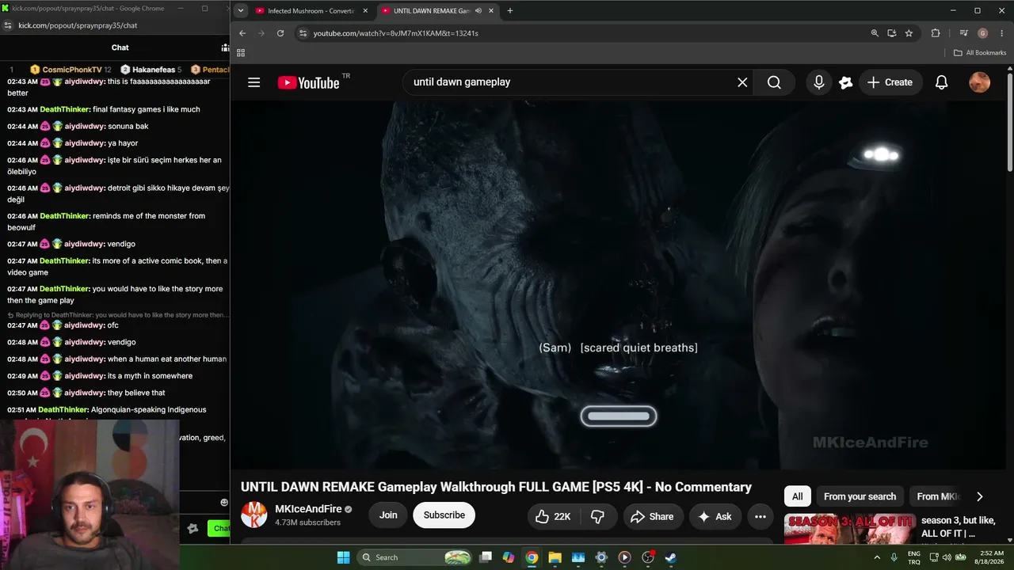
Task: Open the YouTube account avatar menu
Action: click(980, 82)
